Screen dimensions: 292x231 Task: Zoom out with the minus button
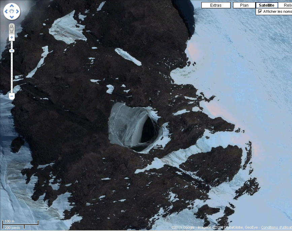(12, 96)
